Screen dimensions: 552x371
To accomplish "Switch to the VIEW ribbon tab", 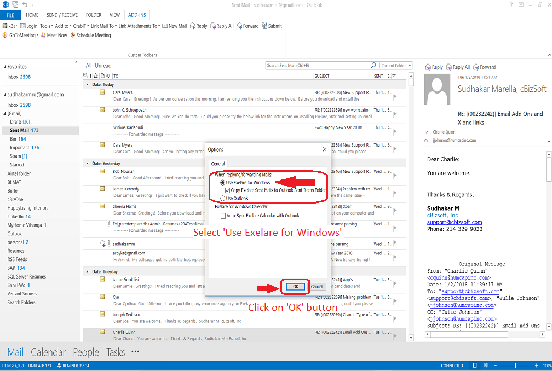I will click(x=115, y=15).
